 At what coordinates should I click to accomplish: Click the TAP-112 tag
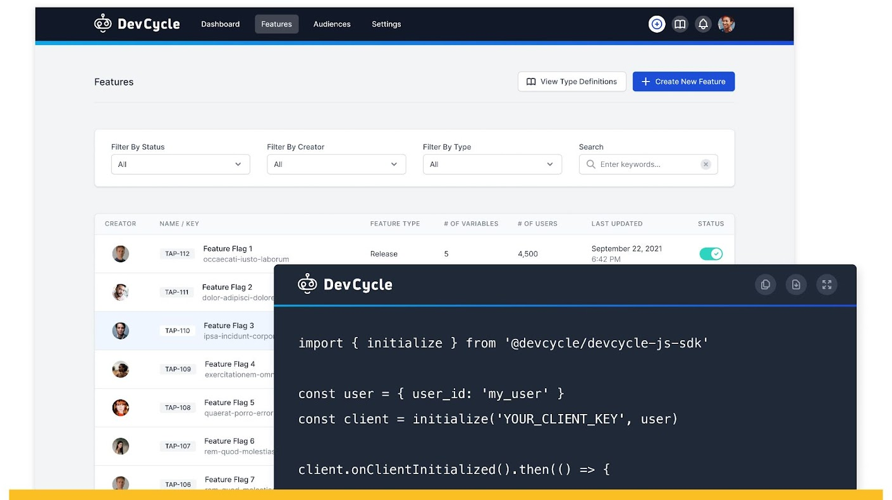[178, 253]
